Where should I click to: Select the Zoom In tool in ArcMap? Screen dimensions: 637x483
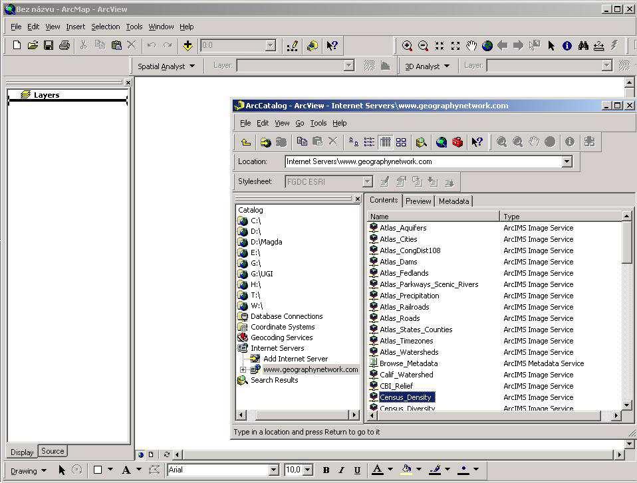tap(407, 46)
